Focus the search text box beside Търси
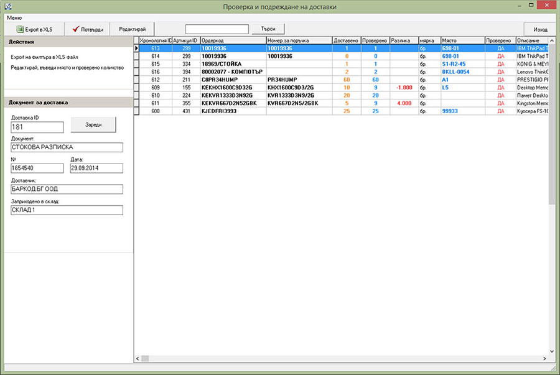 (217, 29)
